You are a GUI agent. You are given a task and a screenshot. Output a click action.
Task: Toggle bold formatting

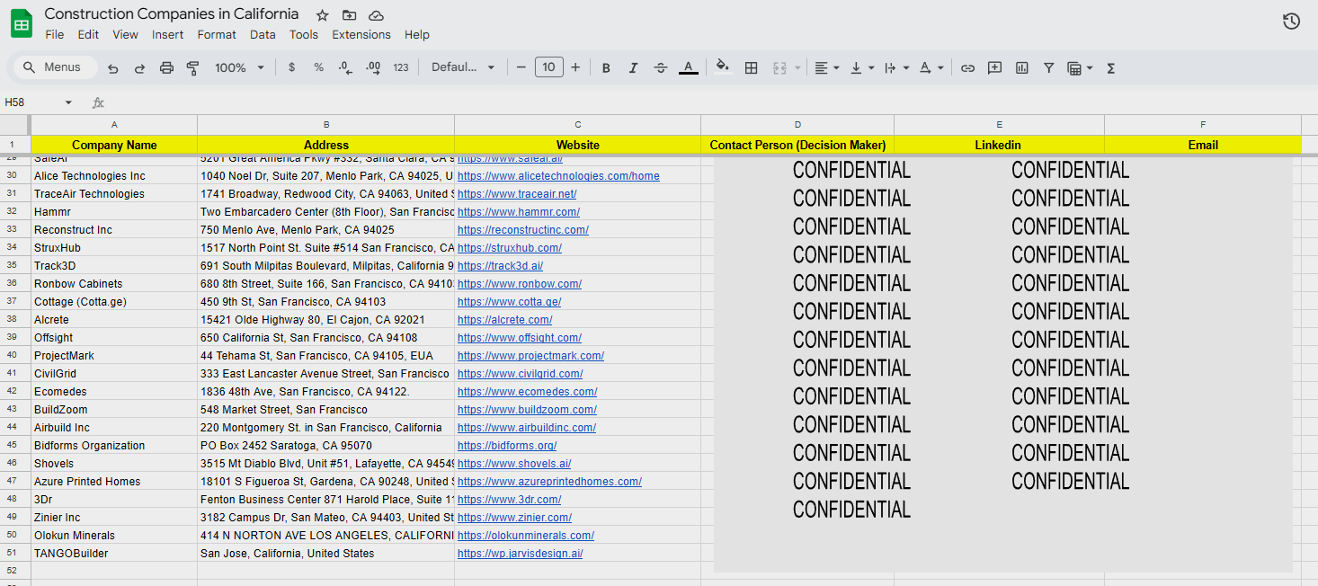pyautogui.click(x=606, y=67)
